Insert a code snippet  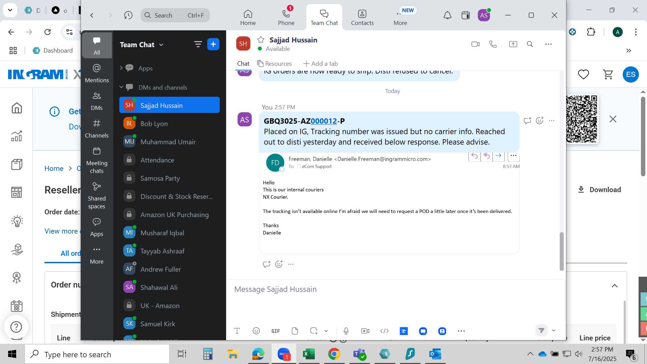click(x=384, y=331)
